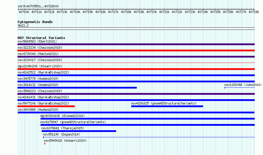The width and height of the screenshot is (263, 155).
Task: Select the blue nsv6142522 variant bar
Action: point(136,75)
